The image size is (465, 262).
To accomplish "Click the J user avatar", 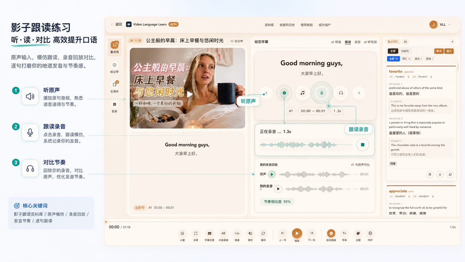I will point(433,24).
